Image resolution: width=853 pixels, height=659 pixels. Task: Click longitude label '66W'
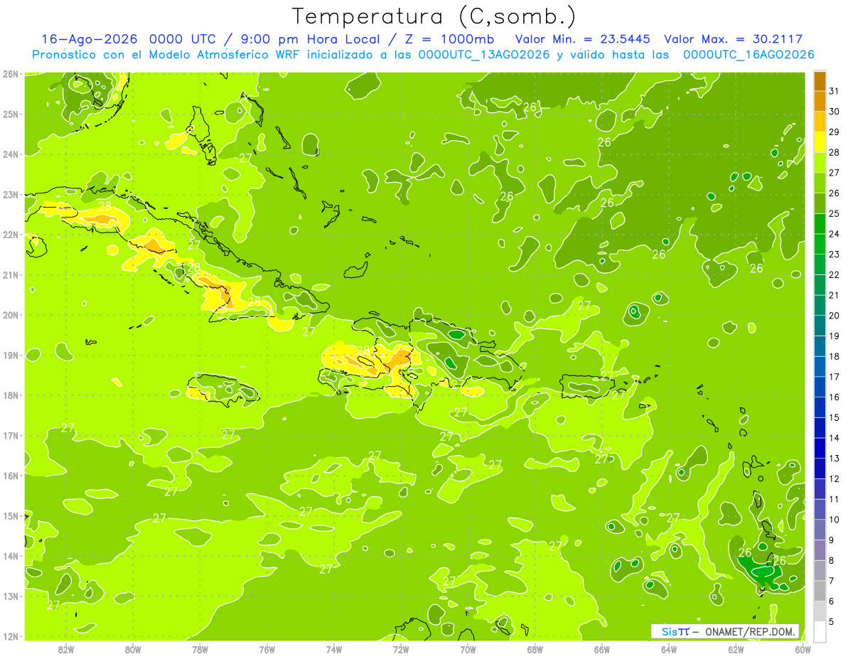click(x=602, y=649)
